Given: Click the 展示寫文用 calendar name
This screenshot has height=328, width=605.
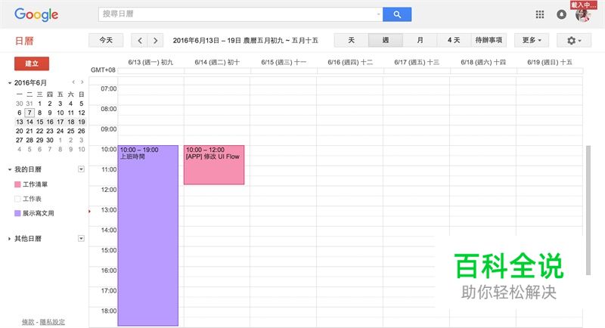Looking at the screenshot, I should tap(39, 213).
